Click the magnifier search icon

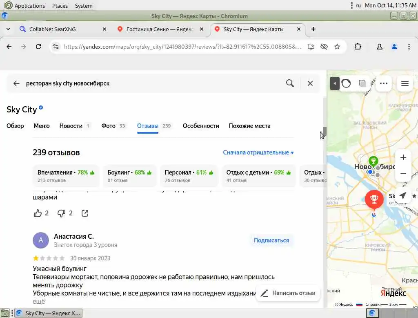290,83
